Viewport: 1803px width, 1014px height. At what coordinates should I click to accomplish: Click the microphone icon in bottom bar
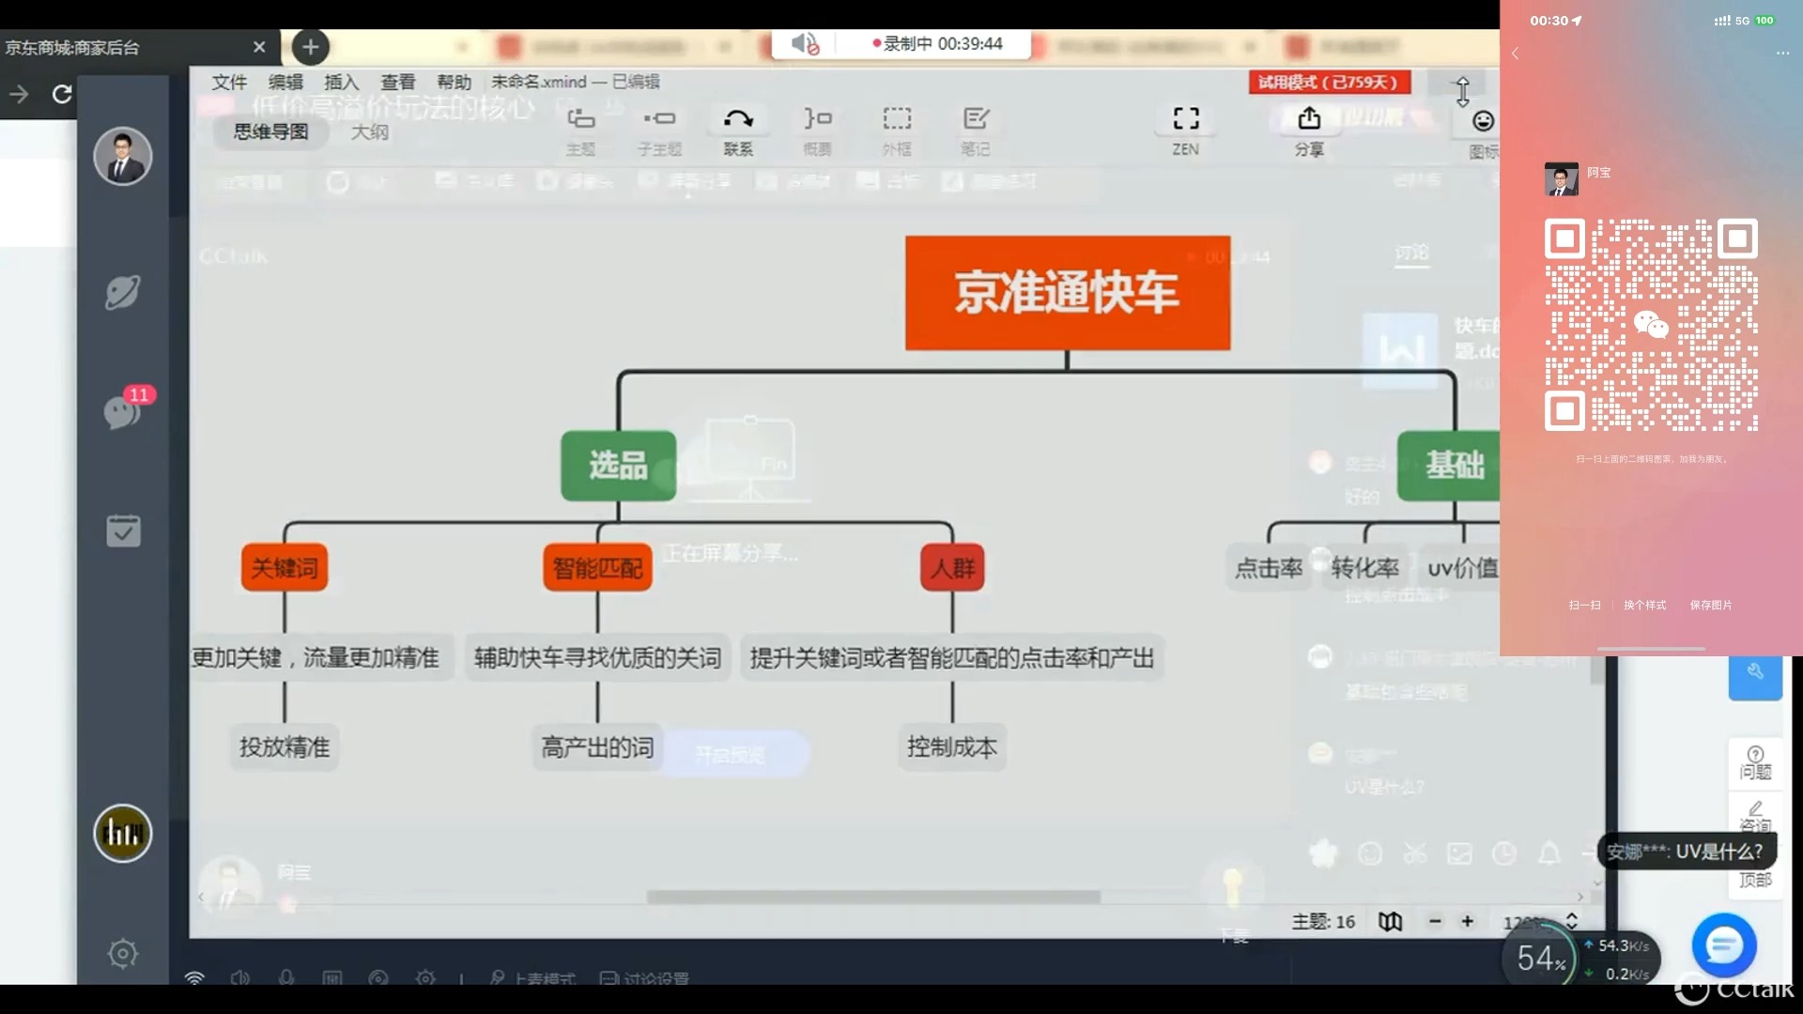point(286,977)
